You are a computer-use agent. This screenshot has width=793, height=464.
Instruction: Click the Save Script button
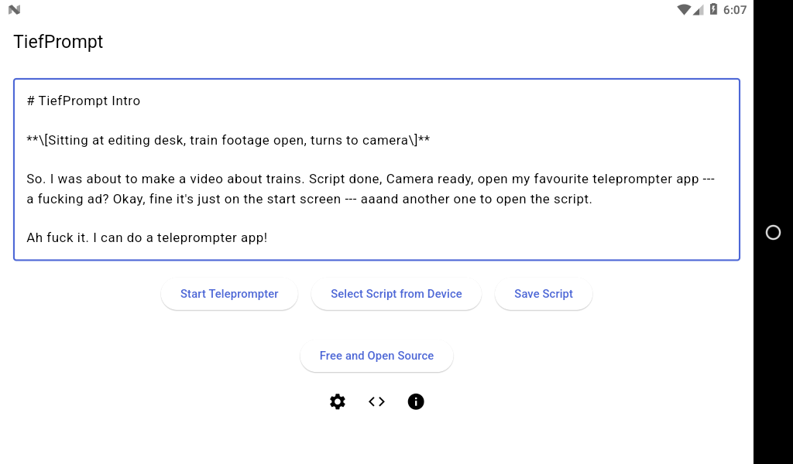[x=543, y=294]
